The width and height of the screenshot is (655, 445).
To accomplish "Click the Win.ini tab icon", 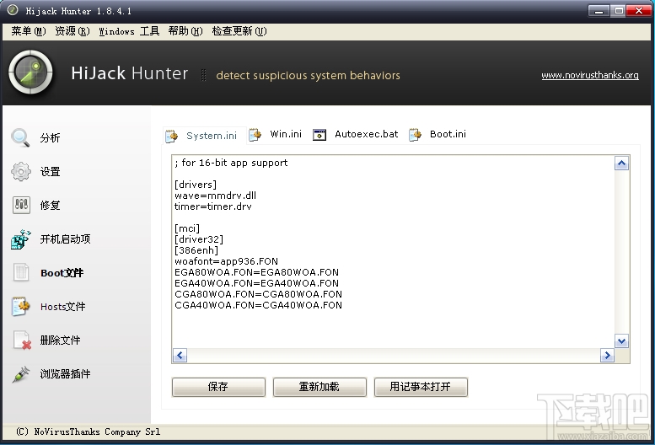I will pos(255,134).
